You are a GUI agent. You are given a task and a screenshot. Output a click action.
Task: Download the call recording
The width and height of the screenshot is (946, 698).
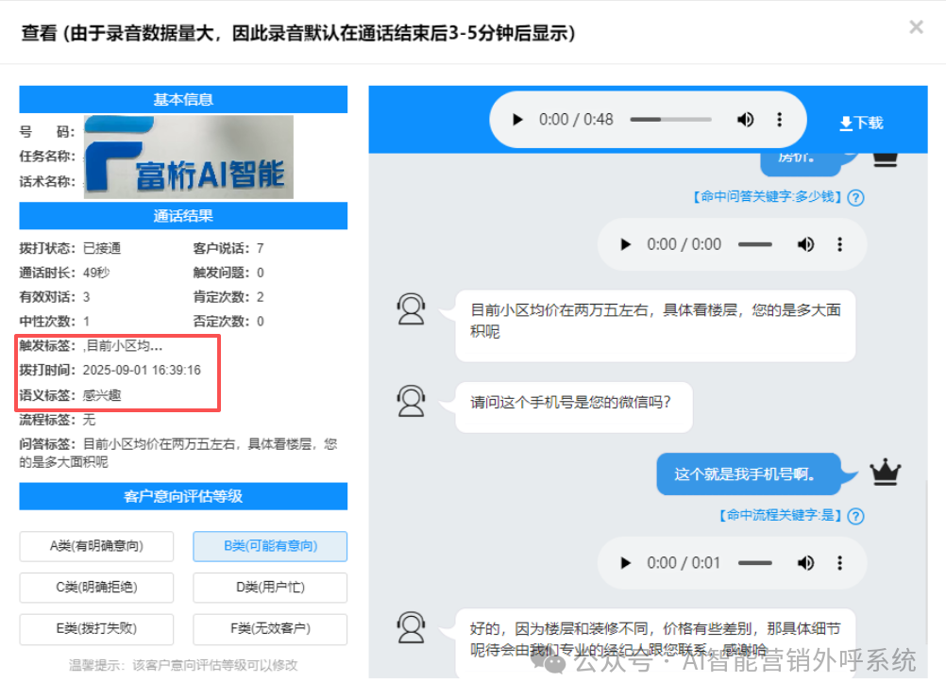(x=861, y=123)
